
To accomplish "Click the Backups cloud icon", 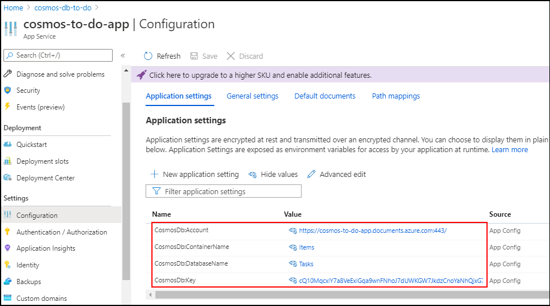I will coord(8,282).
